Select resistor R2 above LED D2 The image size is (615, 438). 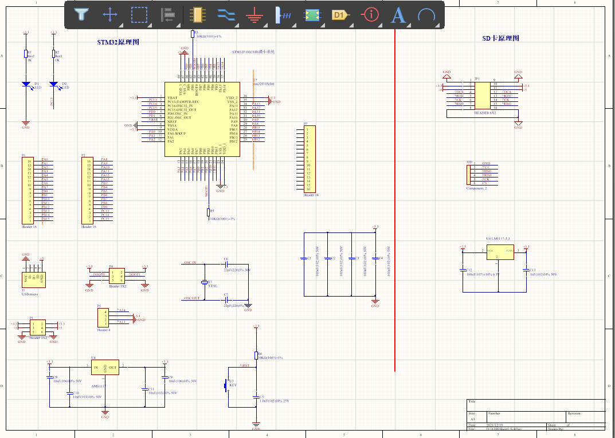(53, 54)
